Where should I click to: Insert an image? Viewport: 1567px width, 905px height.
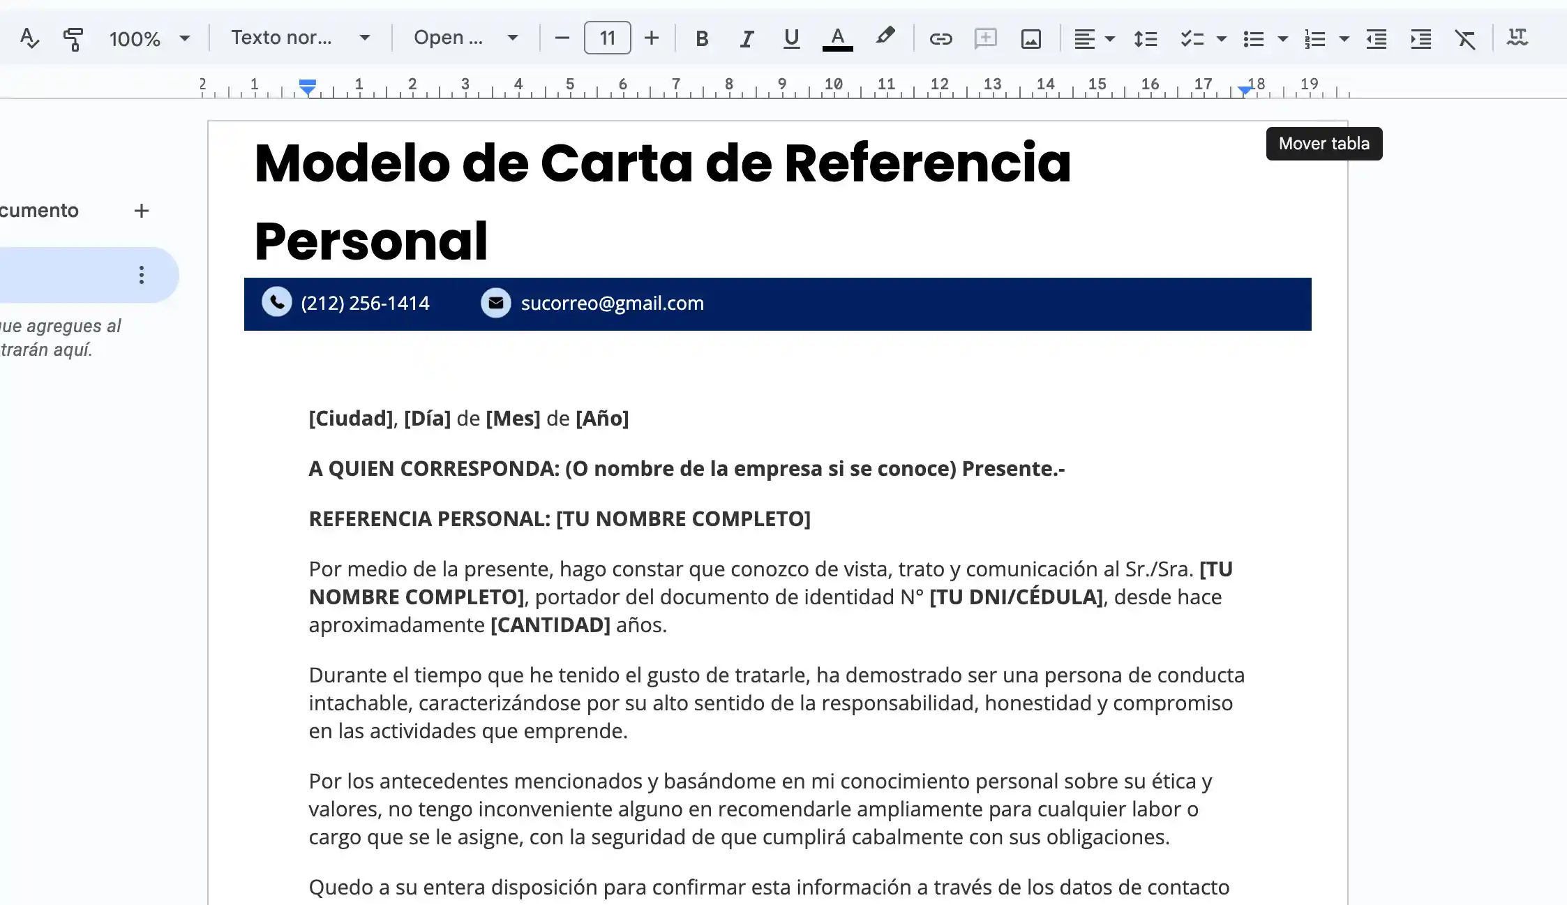click(1031, 38)
